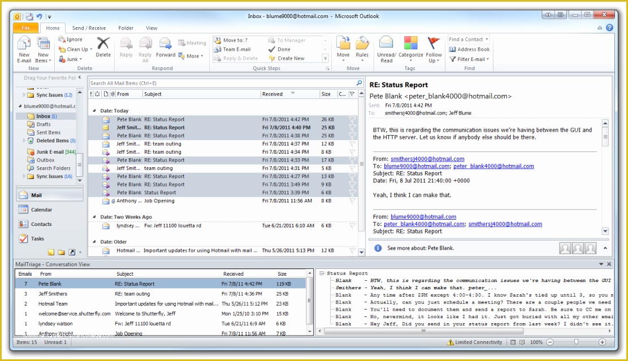The height and width of the screenshot is (361, 628).
Task: Switch to Normal view in status bar
Action: click(513, 342)
